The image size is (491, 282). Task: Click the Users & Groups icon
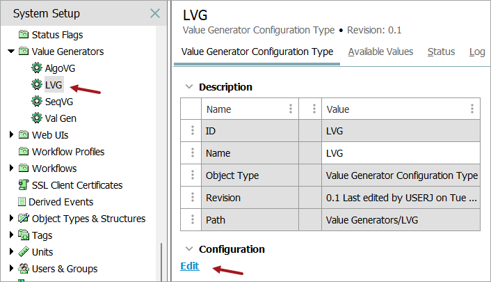(x=24, y=269)
